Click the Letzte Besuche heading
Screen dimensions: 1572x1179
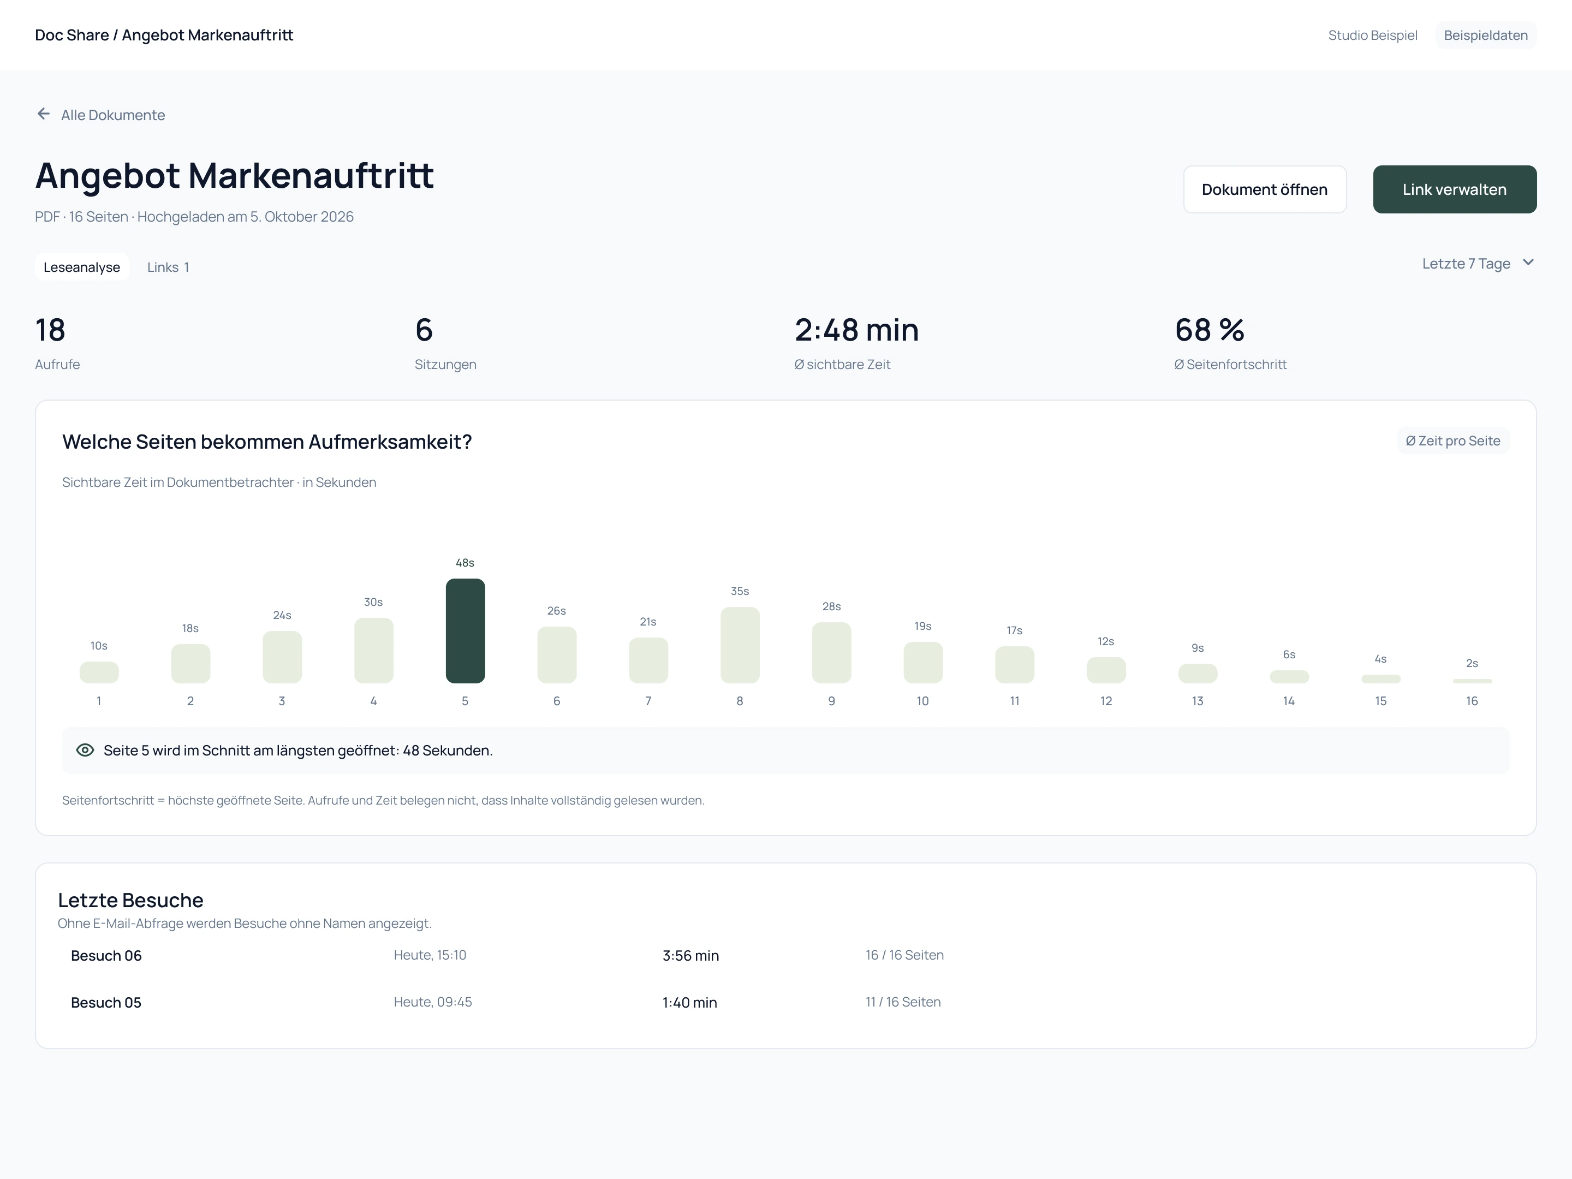[x=131, y=900]
